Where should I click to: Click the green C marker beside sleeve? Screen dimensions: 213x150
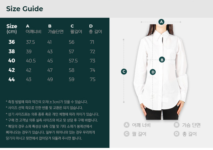124,72
